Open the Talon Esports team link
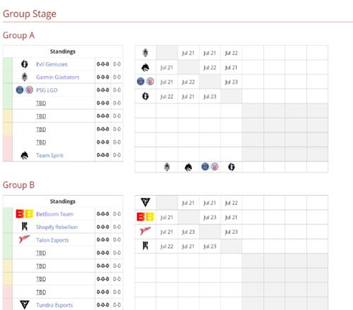The width and height of the screenshot is (353, 310). pos(52,240)
